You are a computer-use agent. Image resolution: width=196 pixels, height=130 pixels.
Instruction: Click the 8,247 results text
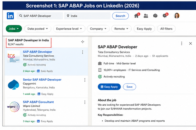click(x=16, y=44)
